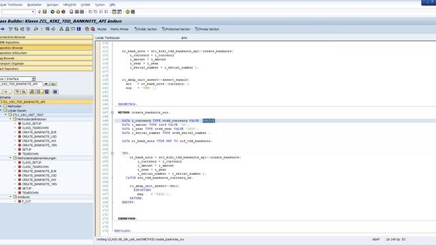Open the Umfeld menu
The image size is (436, 245).
pos(85,5)
